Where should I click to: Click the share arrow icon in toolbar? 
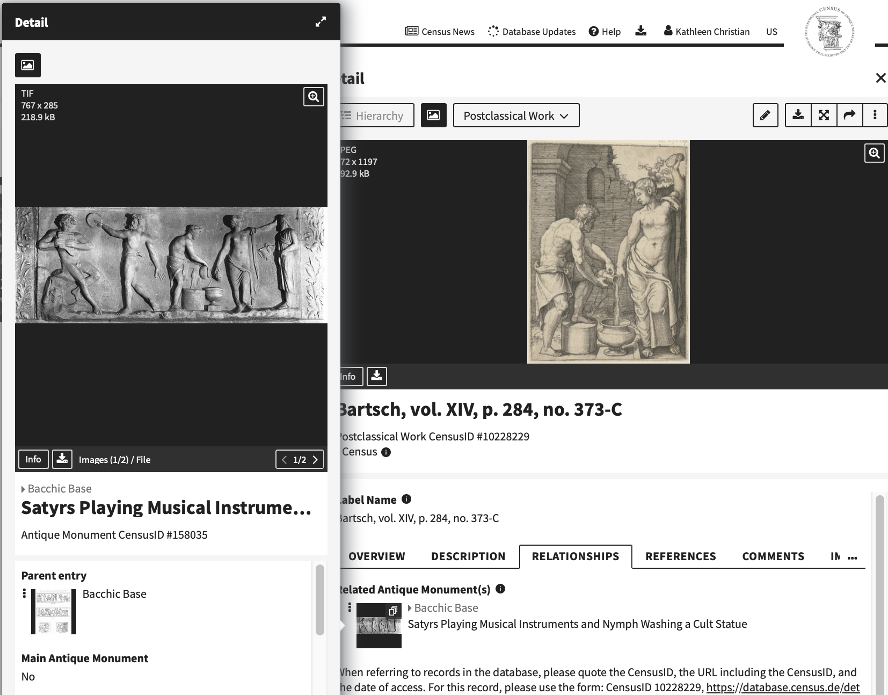pyautogui.click(x=849, y=115)
